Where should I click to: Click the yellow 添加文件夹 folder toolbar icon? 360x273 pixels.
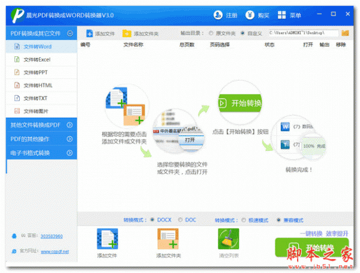(x=127, y=34)
